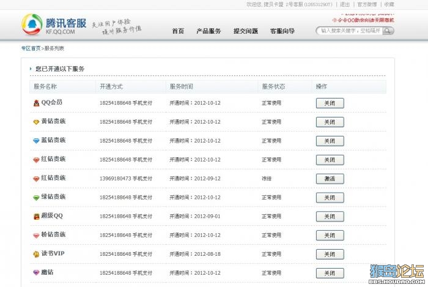Click the 退出 logout link
Screen dimensions: 428x287
pos(345,4)
